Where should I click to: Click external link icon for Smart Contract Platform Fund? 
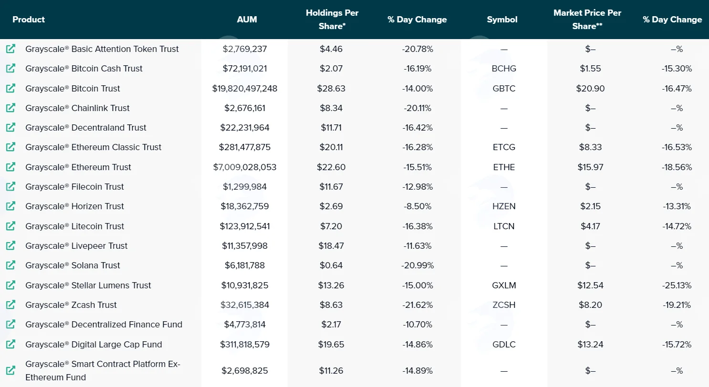[x=10, y=370]
